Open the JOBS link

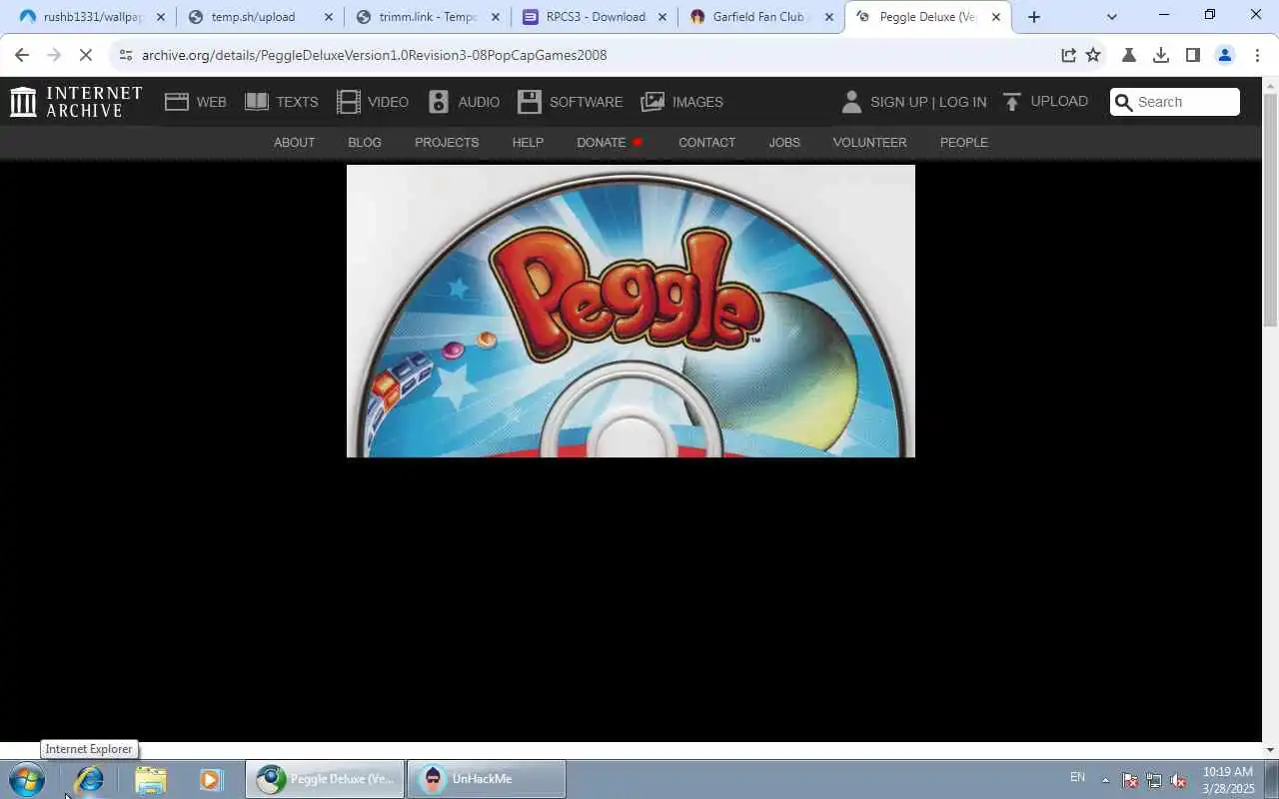pos(784,143)
